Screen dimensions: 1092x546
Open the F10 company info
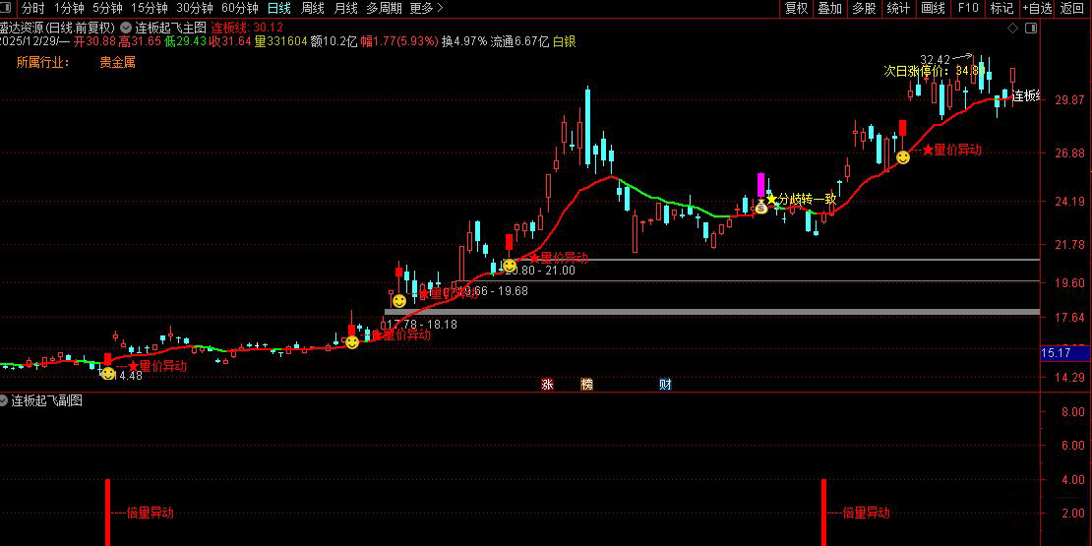(968, 8)
